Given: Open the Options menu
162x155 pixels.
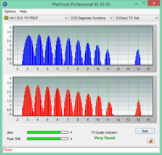Looking at the screenshot, I should click(x=10, y=11).
